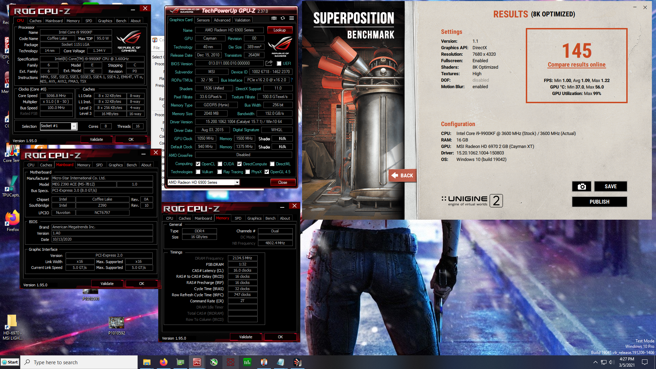Switch to the Sensors tab in GPU-Z
This screenshot has width=656, height=369.
[203, 20]
